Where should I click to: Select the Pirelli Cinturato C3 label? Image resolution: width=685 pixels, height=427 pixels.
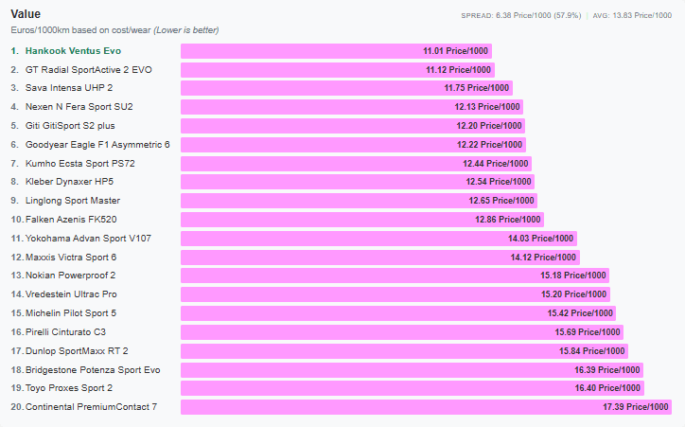pyautogui.click(x=65, y=332)
